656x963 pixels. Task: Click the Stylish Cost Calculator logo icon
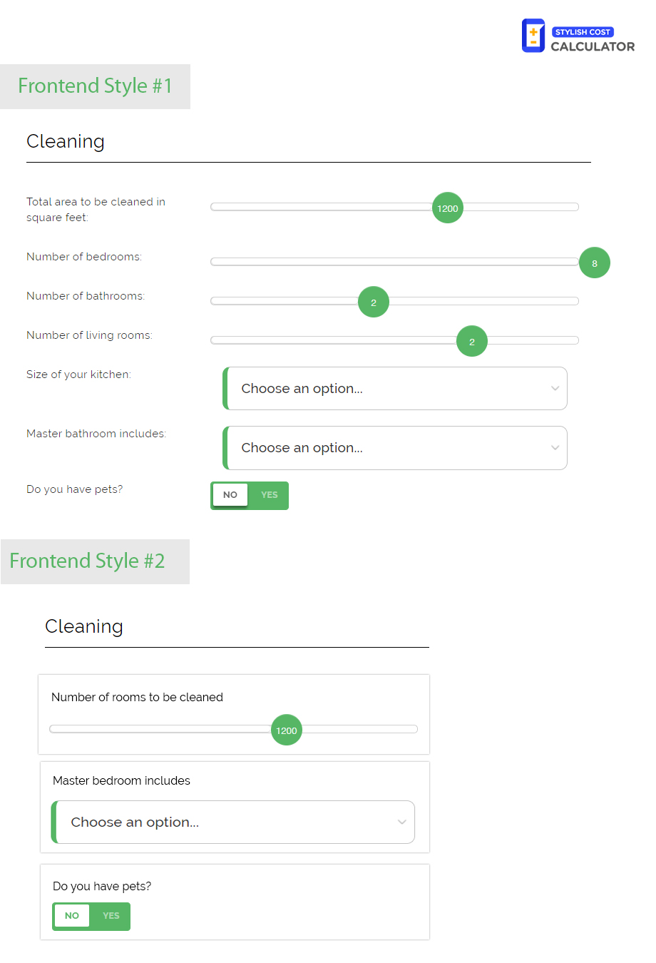click(533, 36)
